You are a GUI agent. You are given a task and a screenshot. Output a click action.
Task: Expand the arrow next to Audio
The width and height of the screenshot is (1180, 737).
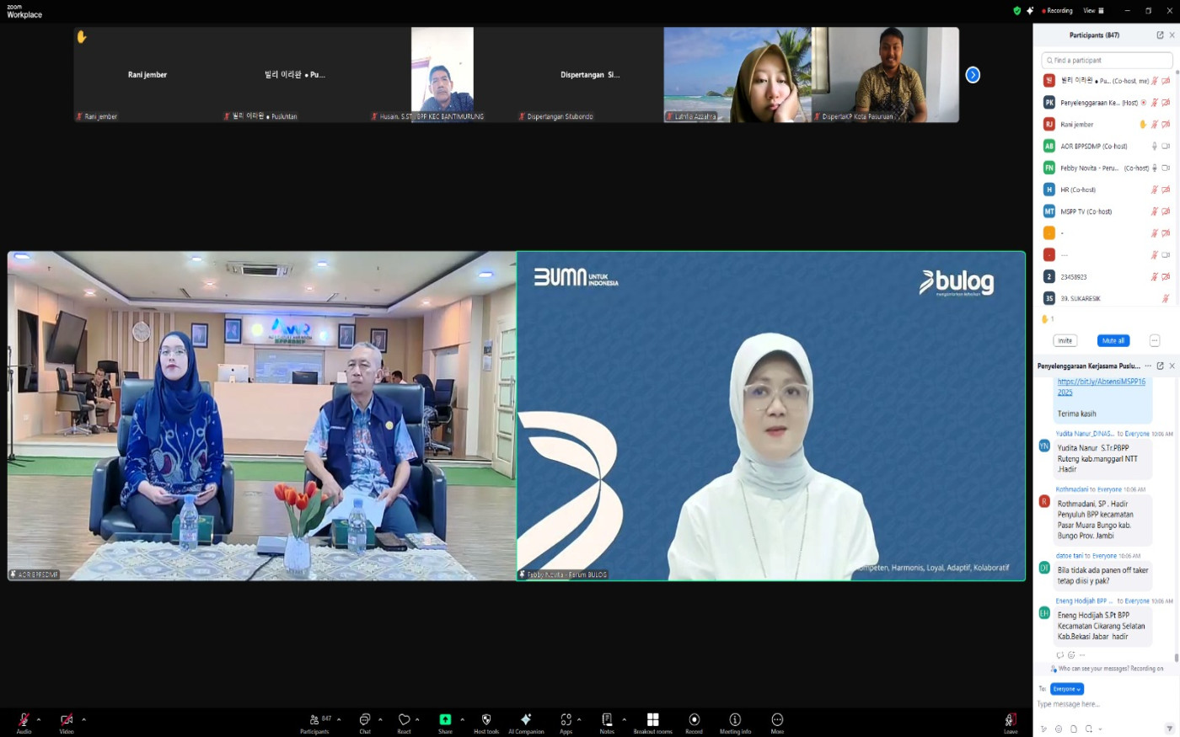(x=39, y=719)
